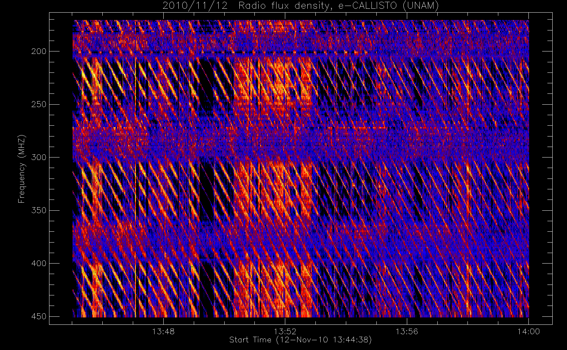This screenshot has height=350, width=567.
Task: Click the 400 frequency tick label
Action: [39, 263]
